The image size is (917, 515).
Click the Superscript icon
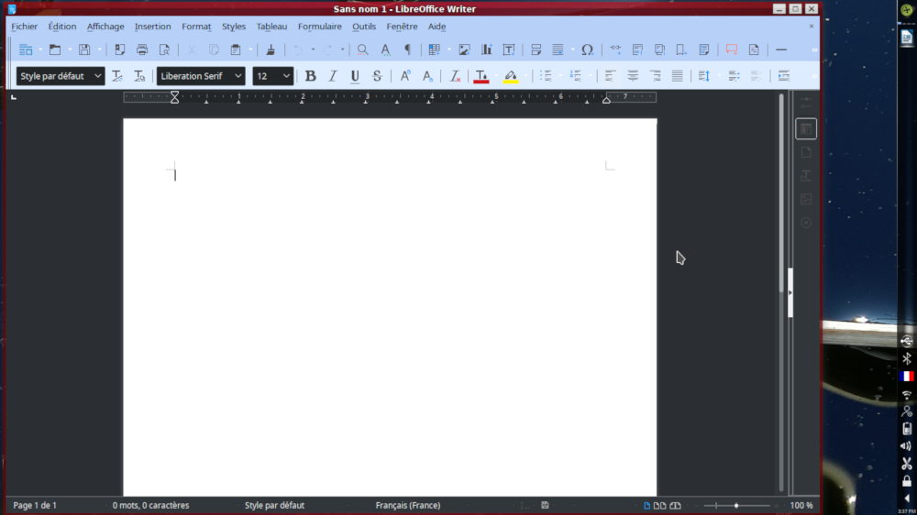tap(404, 76)
